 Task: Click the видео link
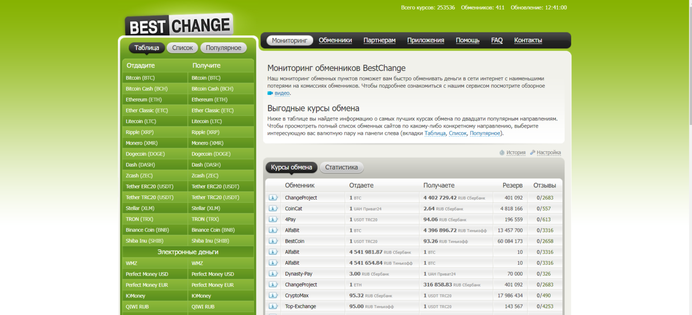click(x=282, y=93)
